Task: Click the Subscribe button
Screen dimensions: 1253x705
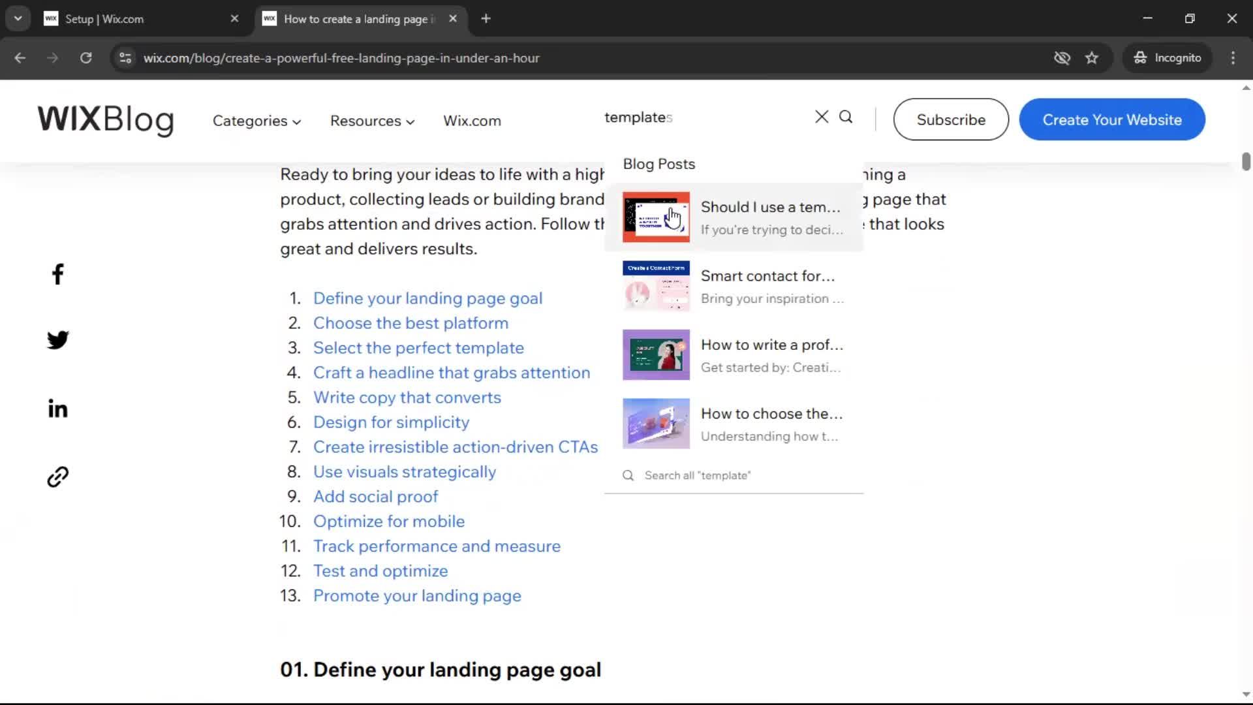Action: [x=951, y=119]
